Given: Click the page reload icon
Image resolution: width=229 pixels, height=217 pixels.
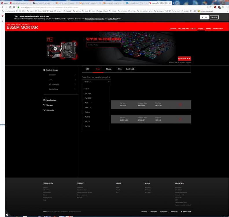Looking at the screenshot, I should click(10, 7).
